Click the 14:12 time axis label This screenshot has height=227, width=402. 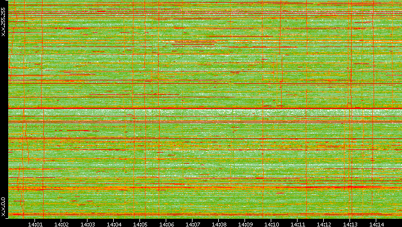point(324,224)
